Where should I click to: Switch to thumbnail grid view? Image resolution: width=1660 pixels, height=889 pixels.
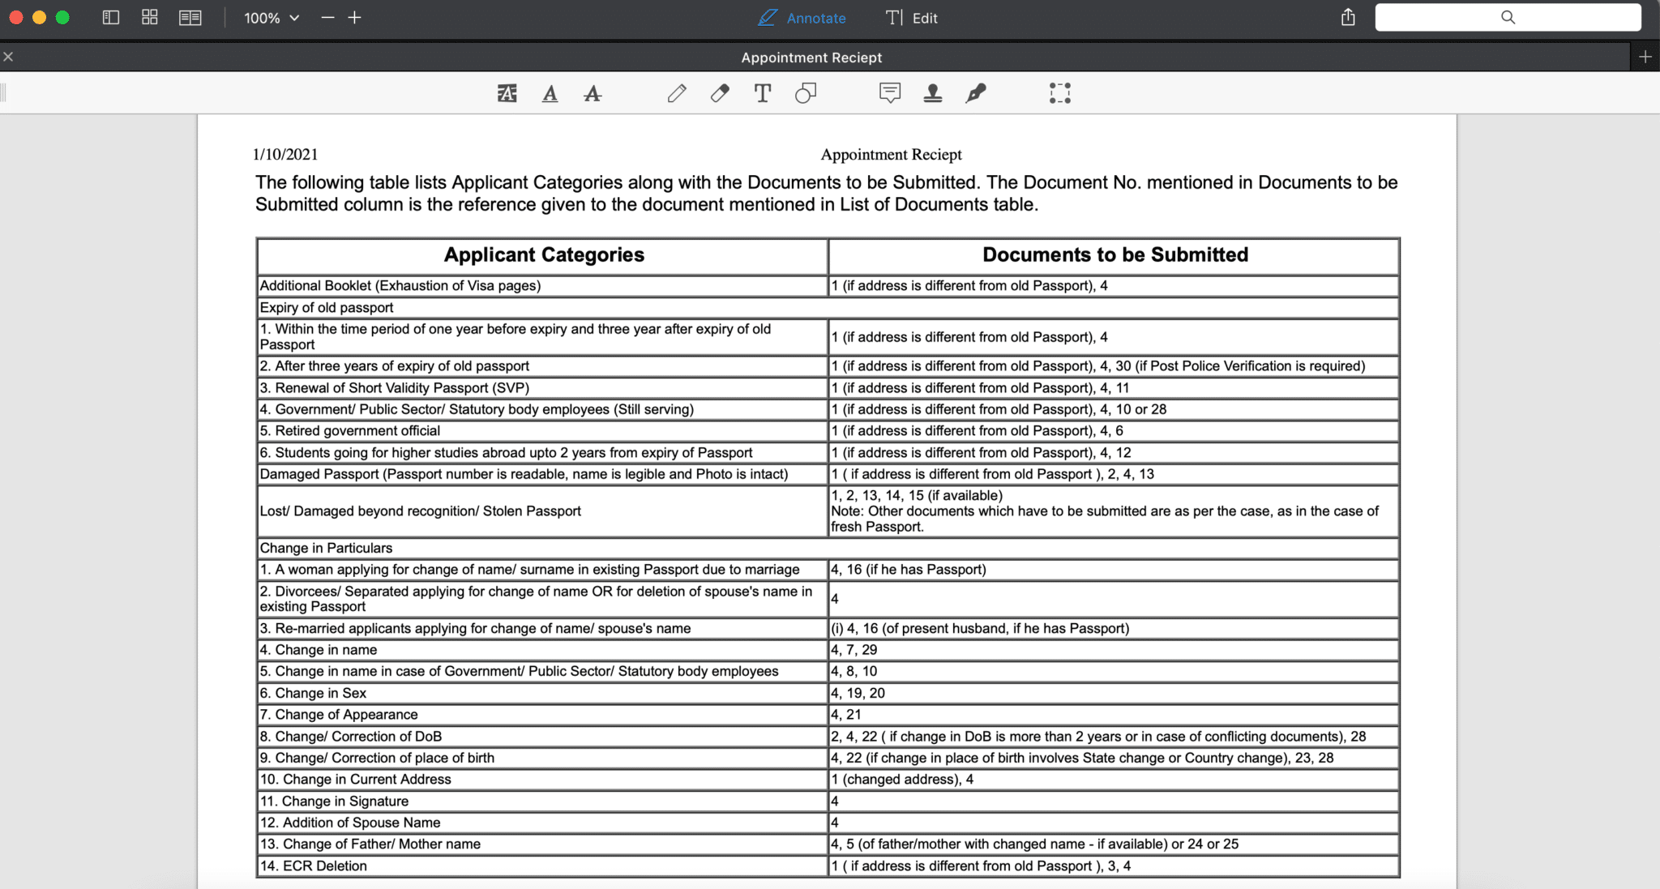[x=150, y=17]
